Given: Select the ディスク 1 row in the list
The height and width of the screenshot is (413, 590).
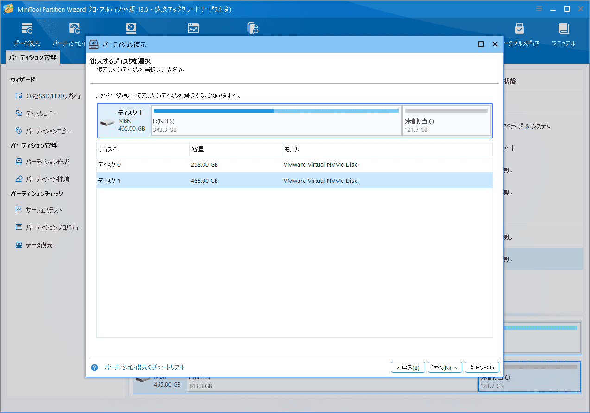Looking at the screenshot, I should point(294,181).
